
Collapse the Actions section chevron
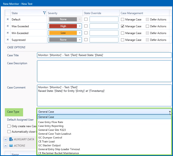click(x=5, y=146)
